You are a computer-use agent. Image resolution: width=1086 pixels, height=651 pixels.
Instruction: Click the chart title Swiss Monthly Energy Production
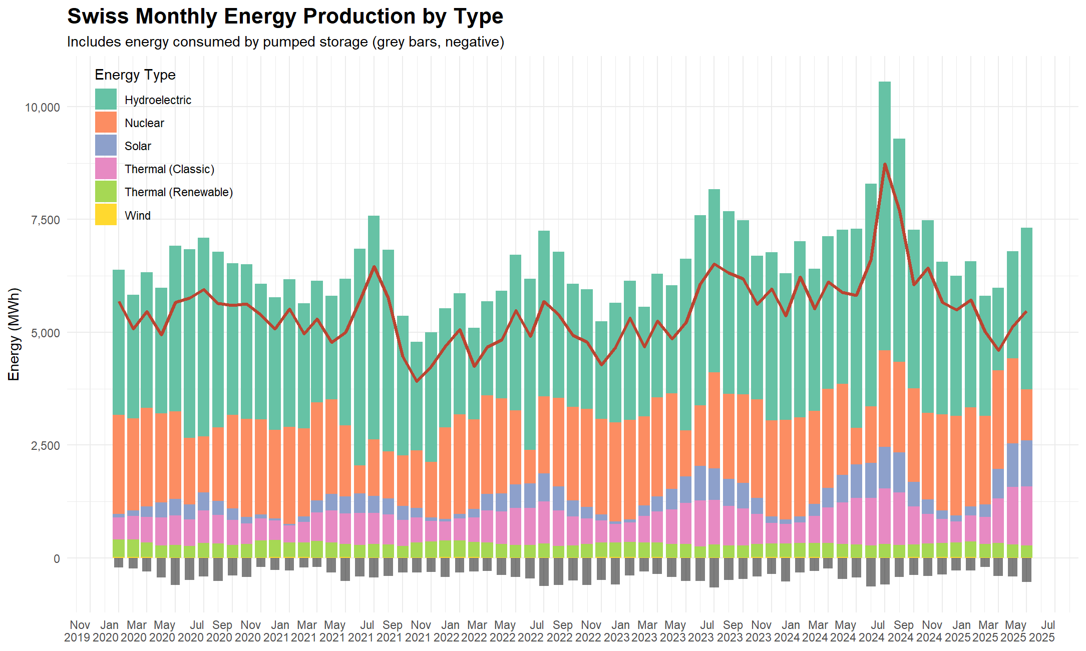pyautogui.click(x=285, y=17)
